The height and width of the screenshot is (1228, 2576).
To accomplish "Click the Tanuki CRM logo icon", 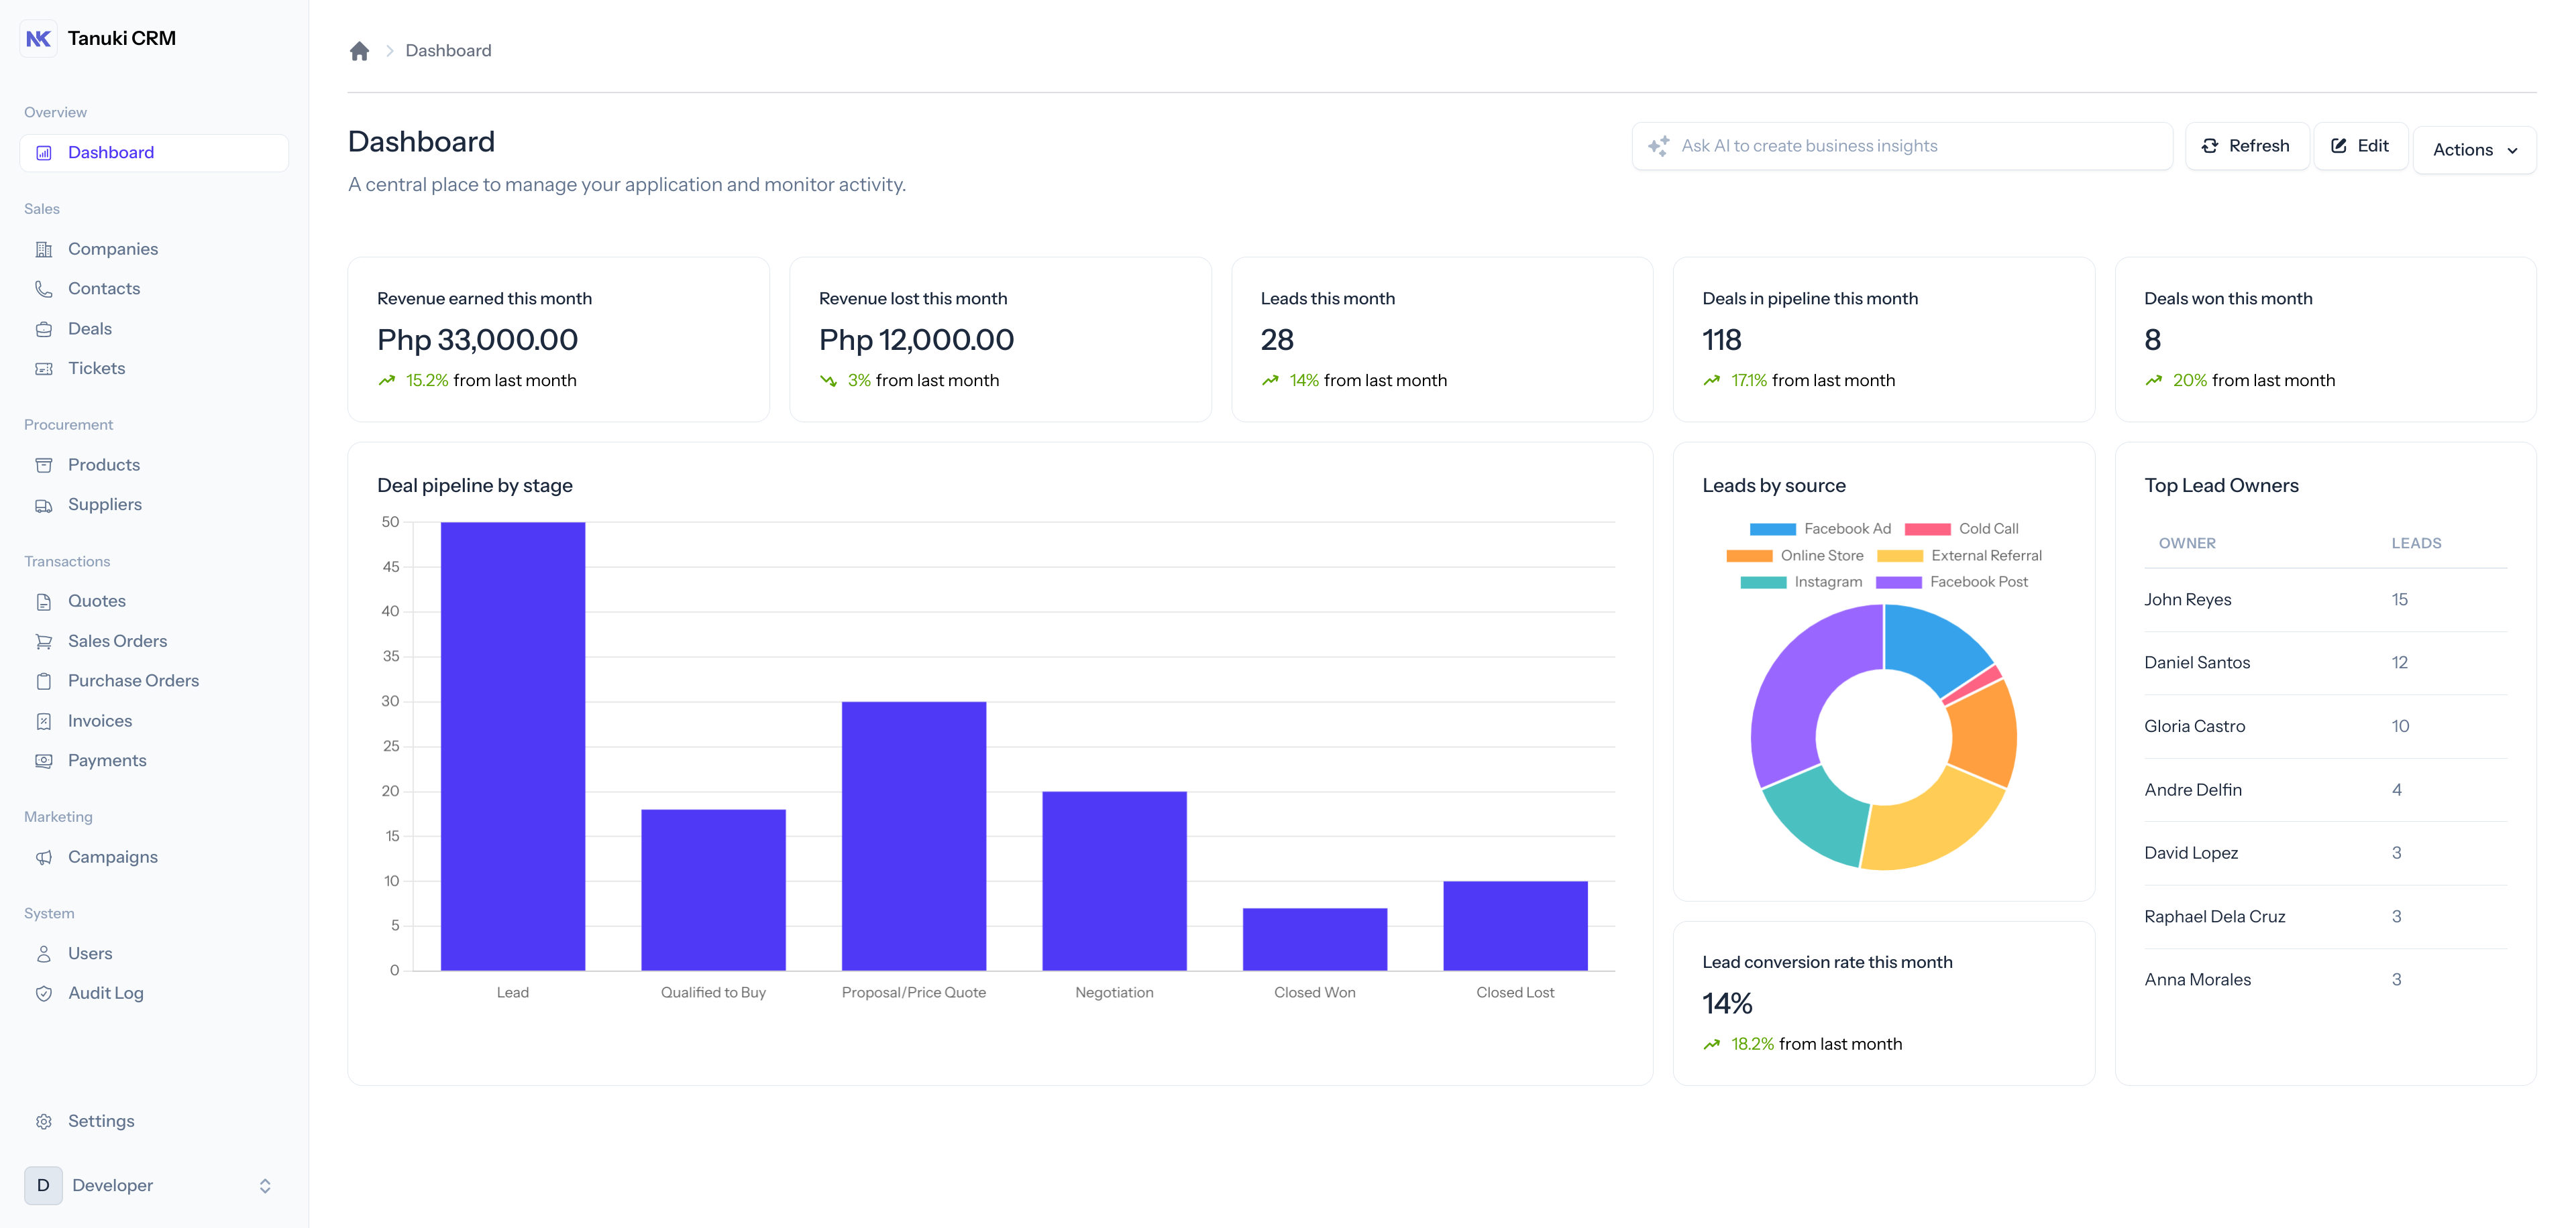I will [39, 38].
